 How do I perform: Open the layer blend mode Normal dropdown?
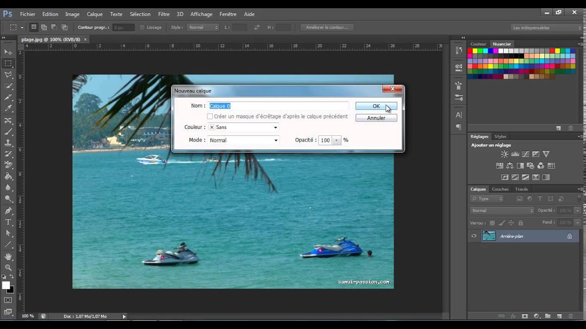pos(502,211)
